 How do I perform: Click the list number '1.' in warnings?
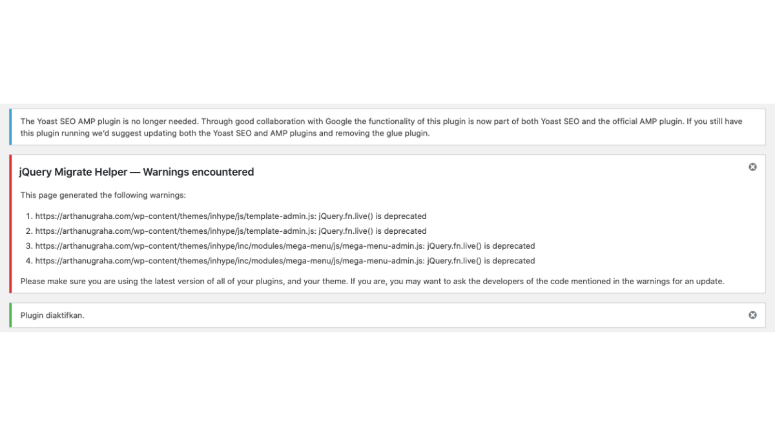click(28, 216)
